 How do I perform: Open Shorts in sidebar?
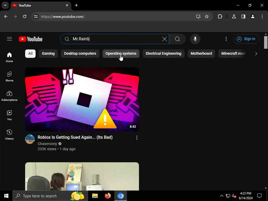(9, 77)
